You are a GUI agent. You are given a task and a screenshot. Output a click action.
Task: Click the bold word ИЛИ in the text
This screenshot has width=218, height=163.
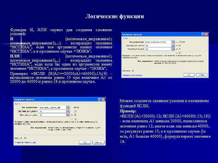click(x=15, y=56)
